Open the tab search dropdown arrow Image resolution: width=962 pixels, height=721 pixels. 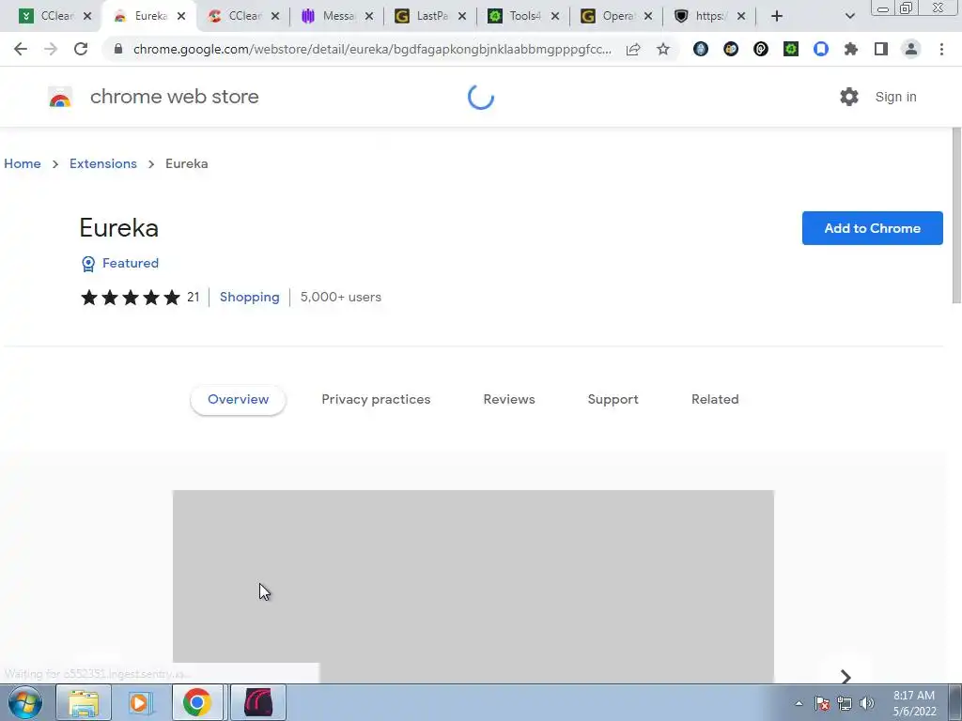pos(849,16)
